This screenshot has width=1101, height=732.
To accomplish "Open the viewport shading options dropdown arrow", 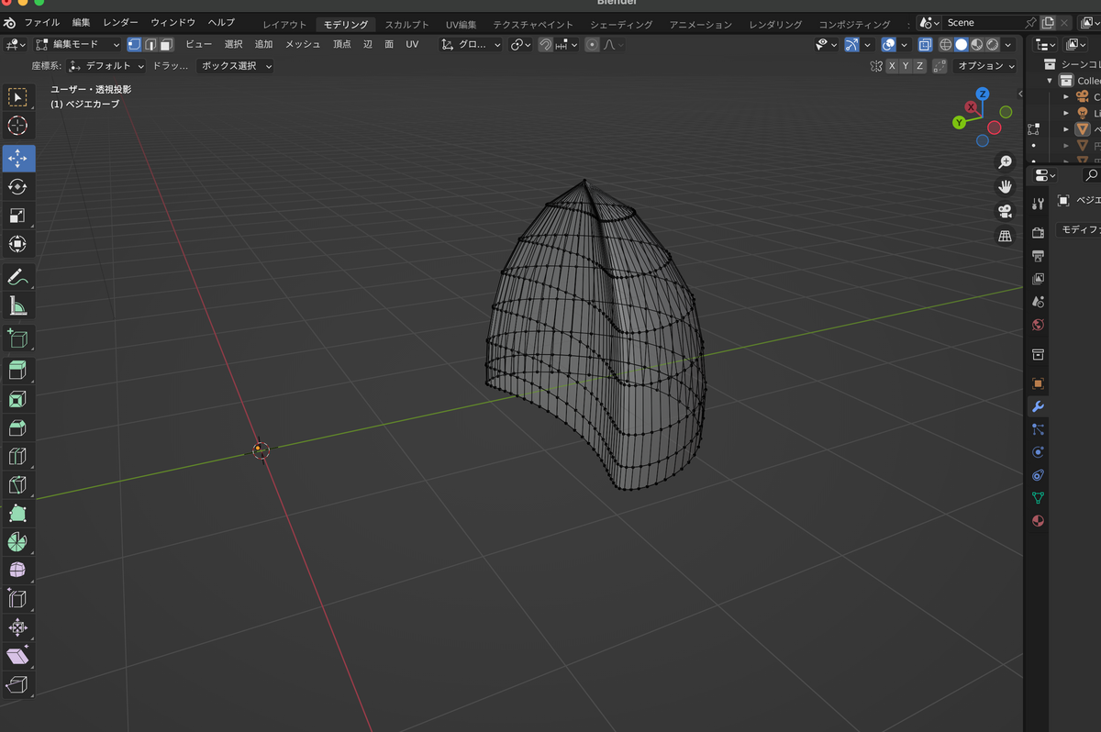I will coord(1007,44).
